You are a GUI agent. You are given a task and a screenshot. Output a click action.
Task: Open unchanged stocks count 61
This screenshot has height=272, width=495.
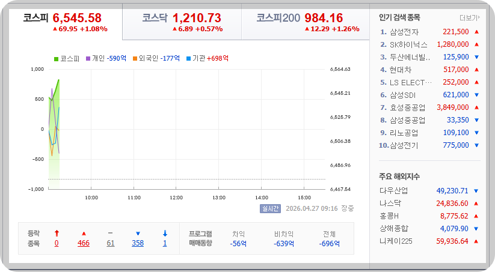111,243
